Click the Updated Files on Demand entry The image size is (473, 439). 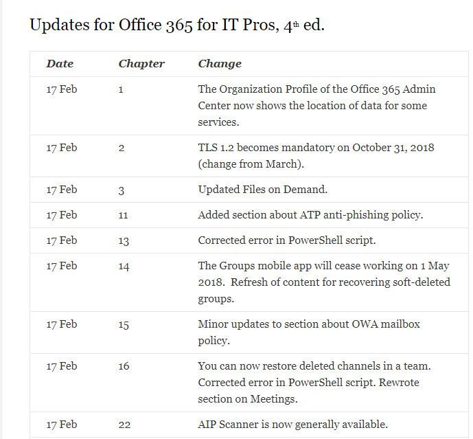tap(262, 190)
